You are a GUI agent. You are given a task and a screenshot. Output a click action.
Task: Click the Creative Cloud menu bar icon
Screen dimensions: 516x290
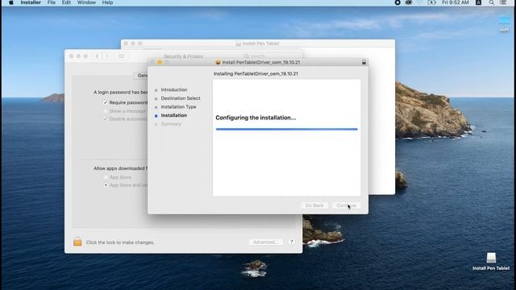point(409,2)
